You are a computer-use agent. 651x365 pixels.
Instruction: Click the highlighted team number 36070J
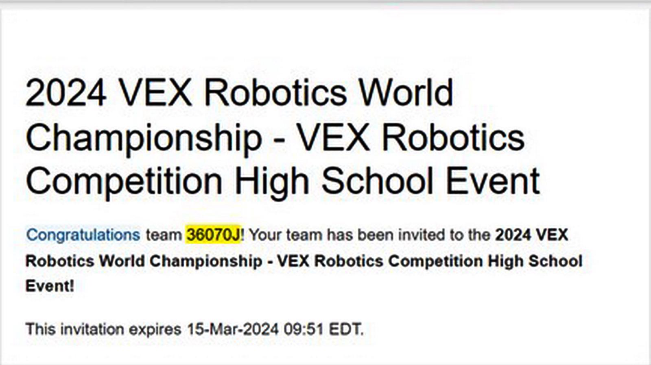[x=214, y=235]
